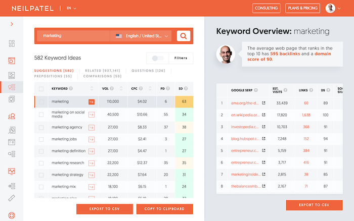Open external link icon for ama.org result
354x221 pixels.
click(x=263, y=103)
